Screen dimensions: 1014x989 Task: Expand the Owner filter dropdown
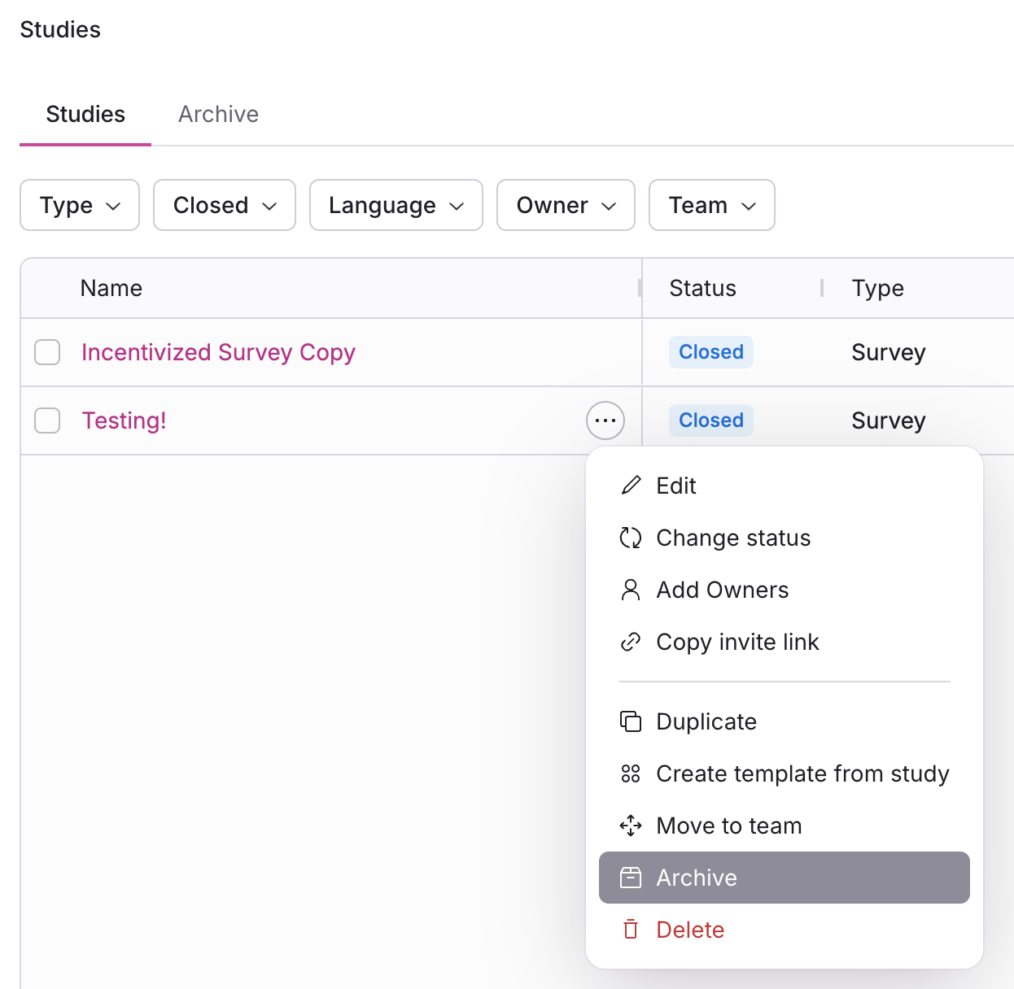(x=566, y=205)
